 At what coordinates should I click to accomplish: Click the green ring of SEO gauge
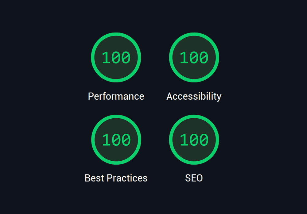point(194,116)
